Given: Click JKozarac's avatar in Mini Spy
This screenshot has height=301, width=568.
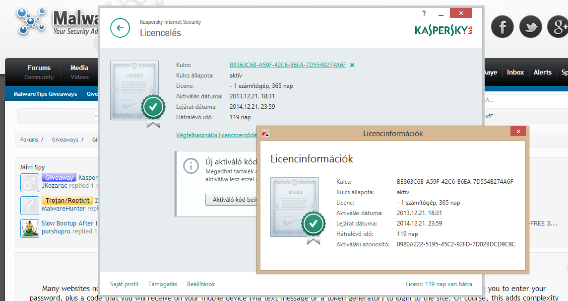Looking at the screenshot, I should [x=30, y=182].
